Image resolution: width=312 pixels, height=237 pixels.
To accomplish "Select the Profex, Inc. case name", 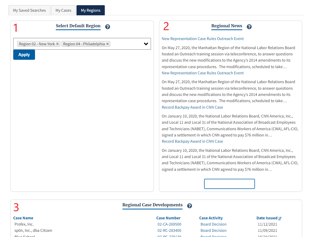I will (x=24, y=224).
